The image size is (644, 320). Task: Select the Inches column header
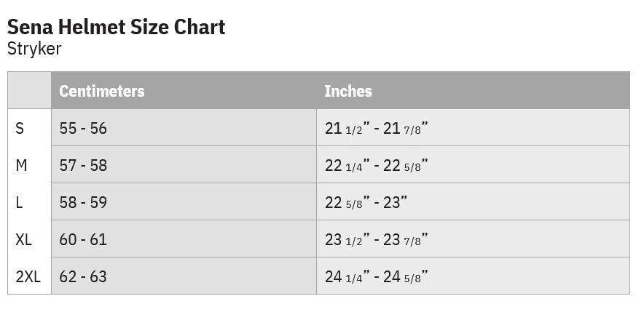(348, 91)
